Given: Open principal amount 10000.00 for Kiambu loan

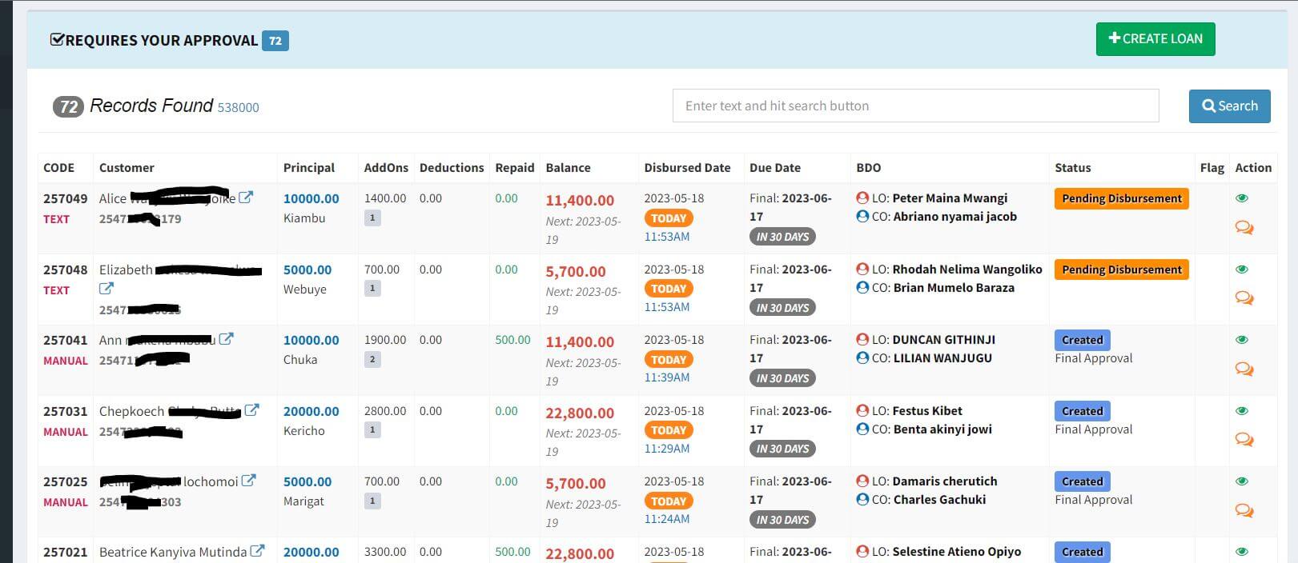Looking at the screenshot, I should tap(311, 198).
